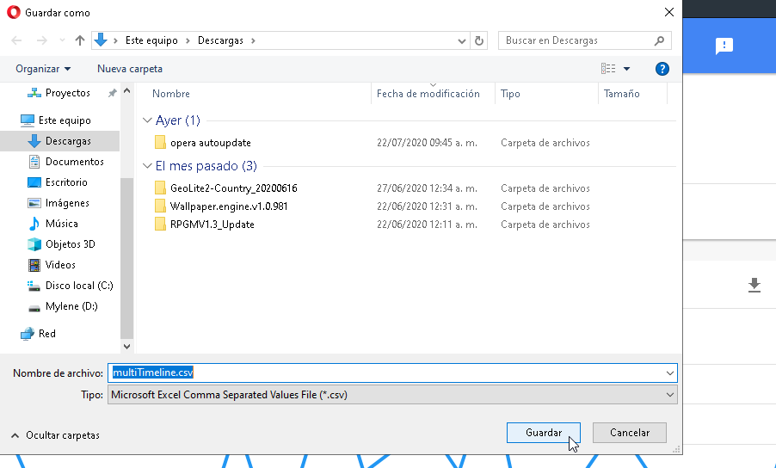The image size is (776, 468).
Task: Click the navigation pane scrollbar thumb
Action: [x=126, y=257]
